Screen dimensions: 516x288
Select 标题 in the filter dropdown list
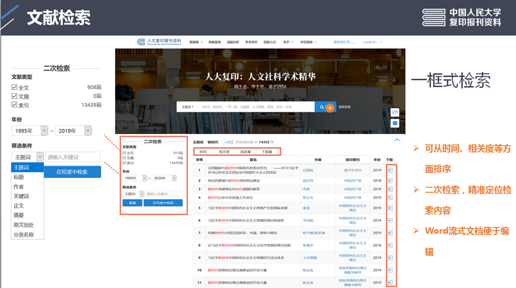pyautogui.click(x=27, y=177)
